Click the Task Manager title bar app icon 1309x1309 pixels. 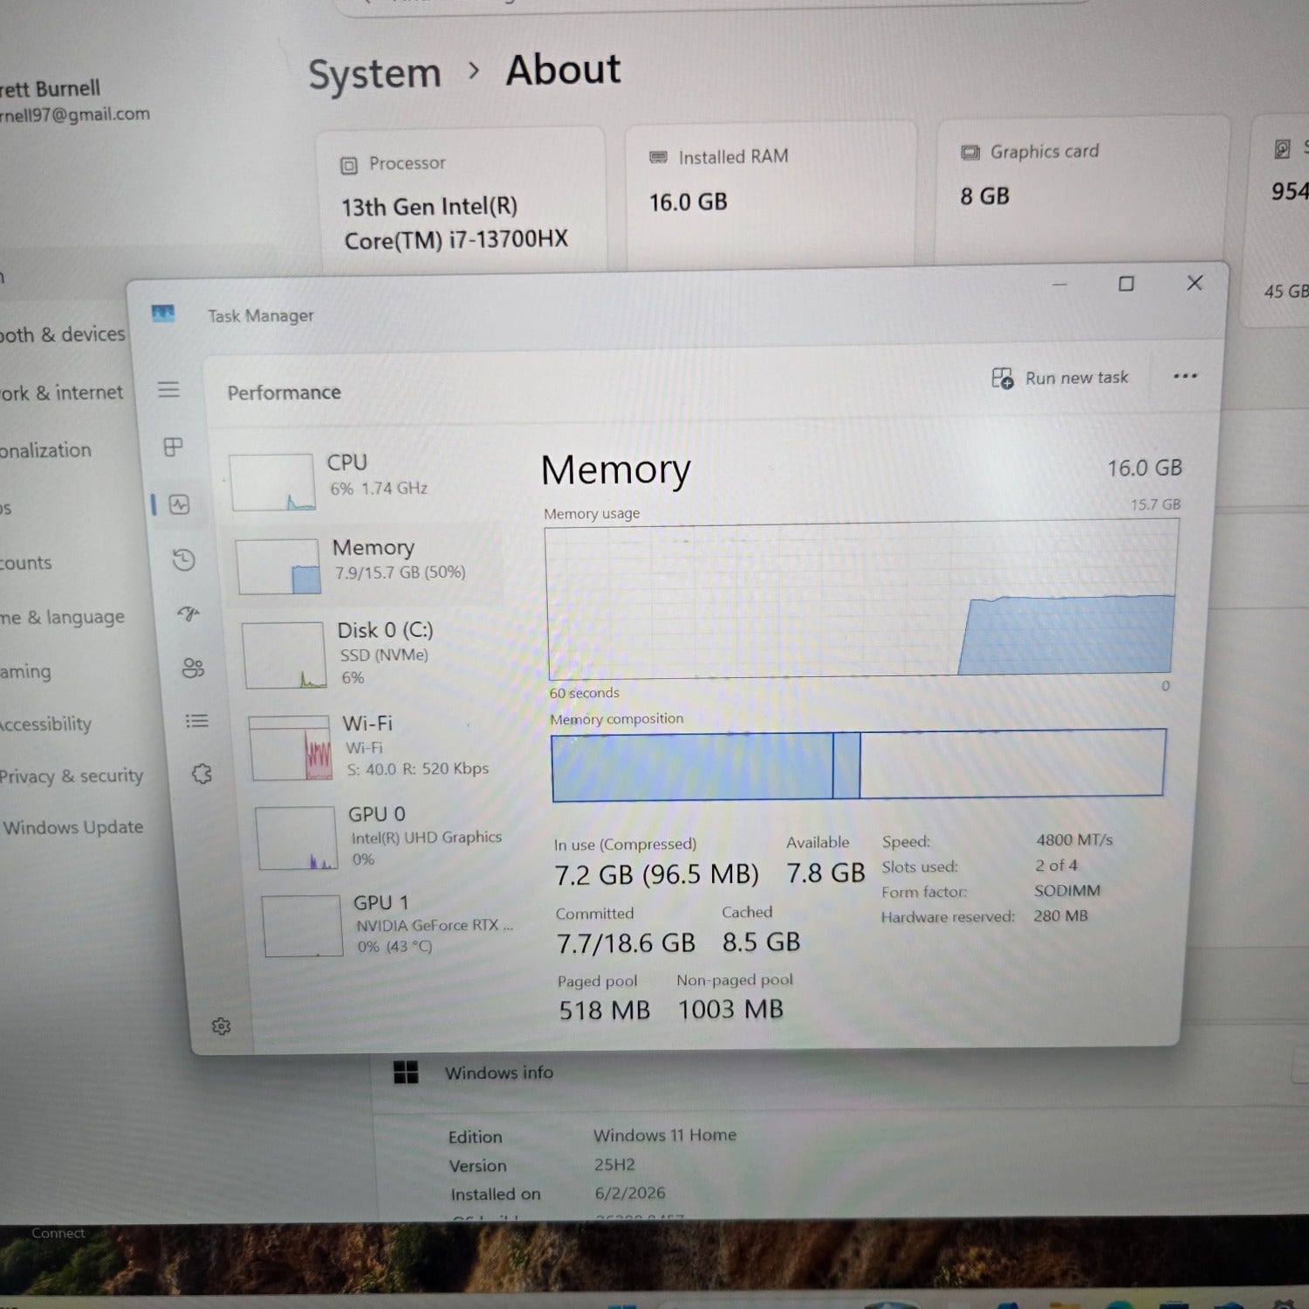(x=163, y=313)
